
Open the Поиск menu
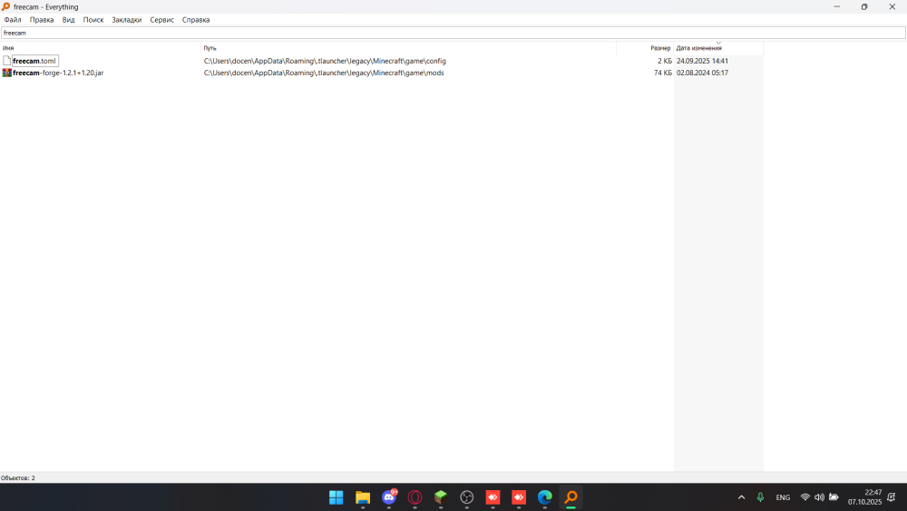click(x=93, y=20)
